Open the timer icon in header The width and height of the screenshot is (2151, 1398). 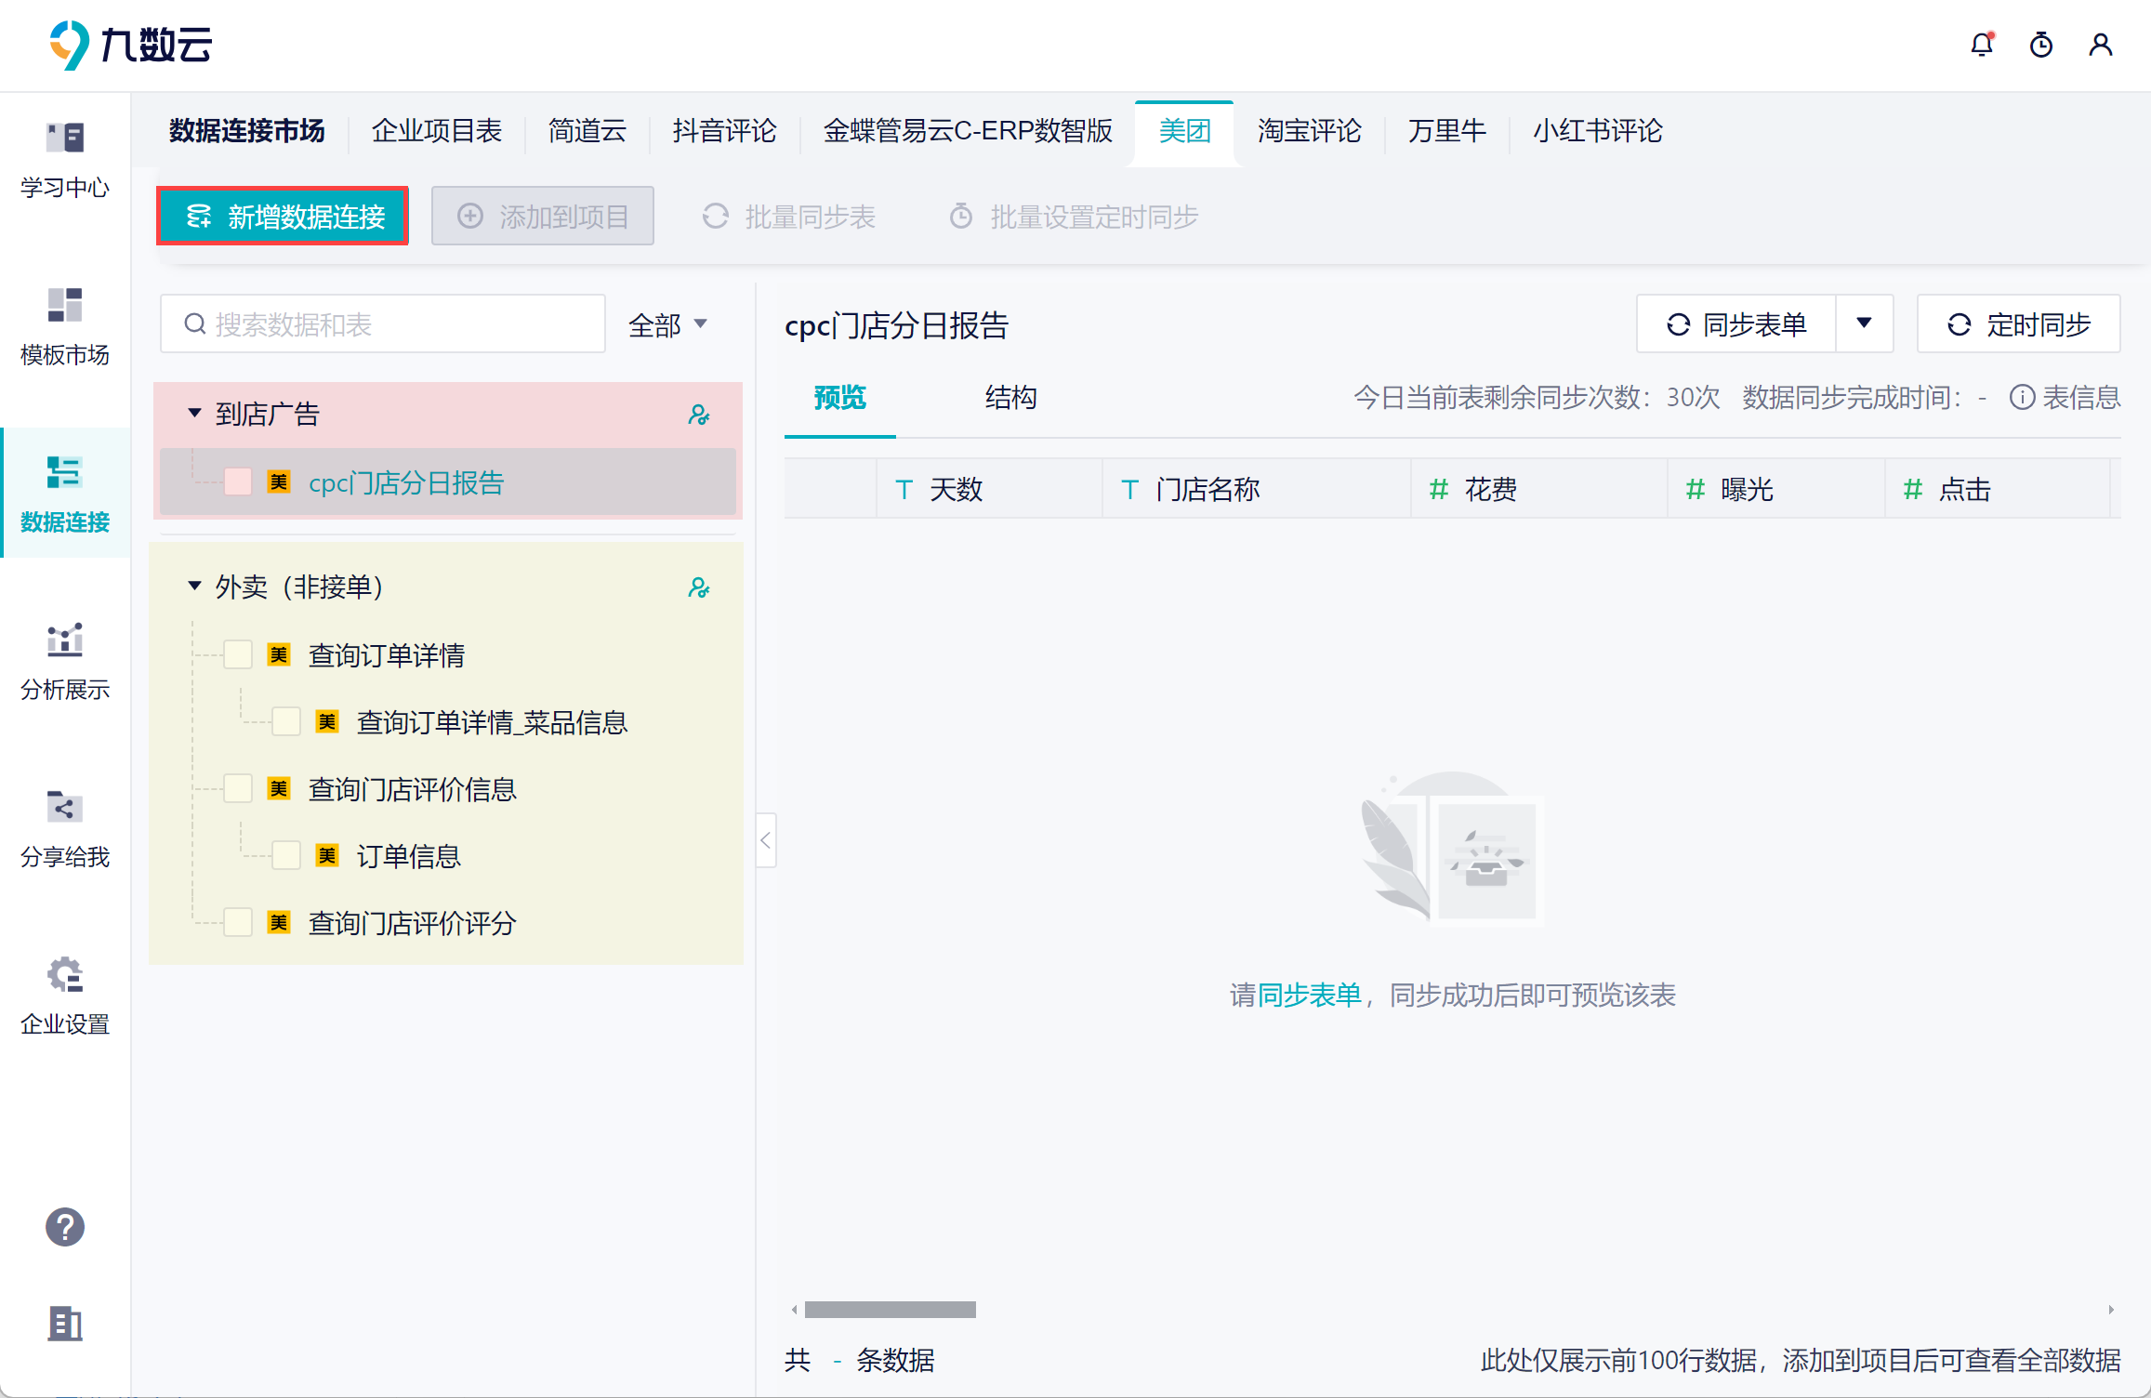(2041, 44)
